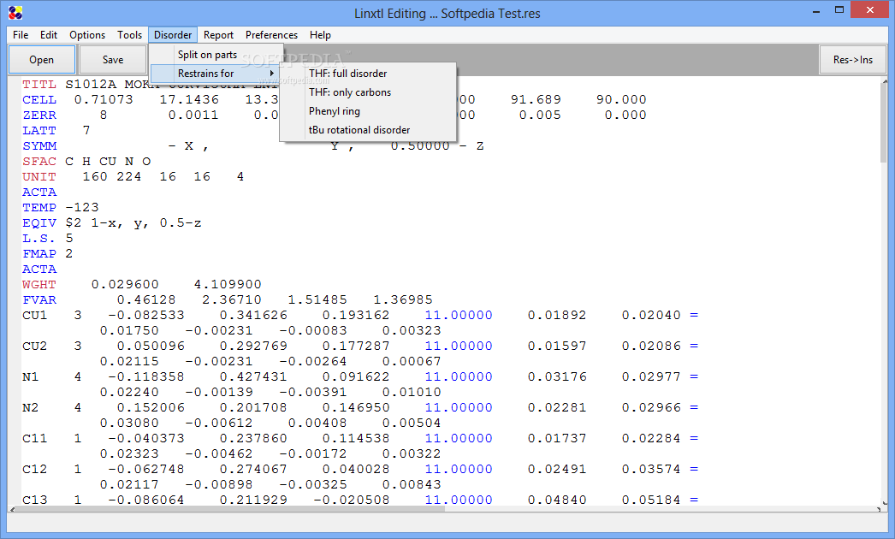The image size is (895, 539).
Task: Click the SYMM keyword
Action: coord(39,146)
